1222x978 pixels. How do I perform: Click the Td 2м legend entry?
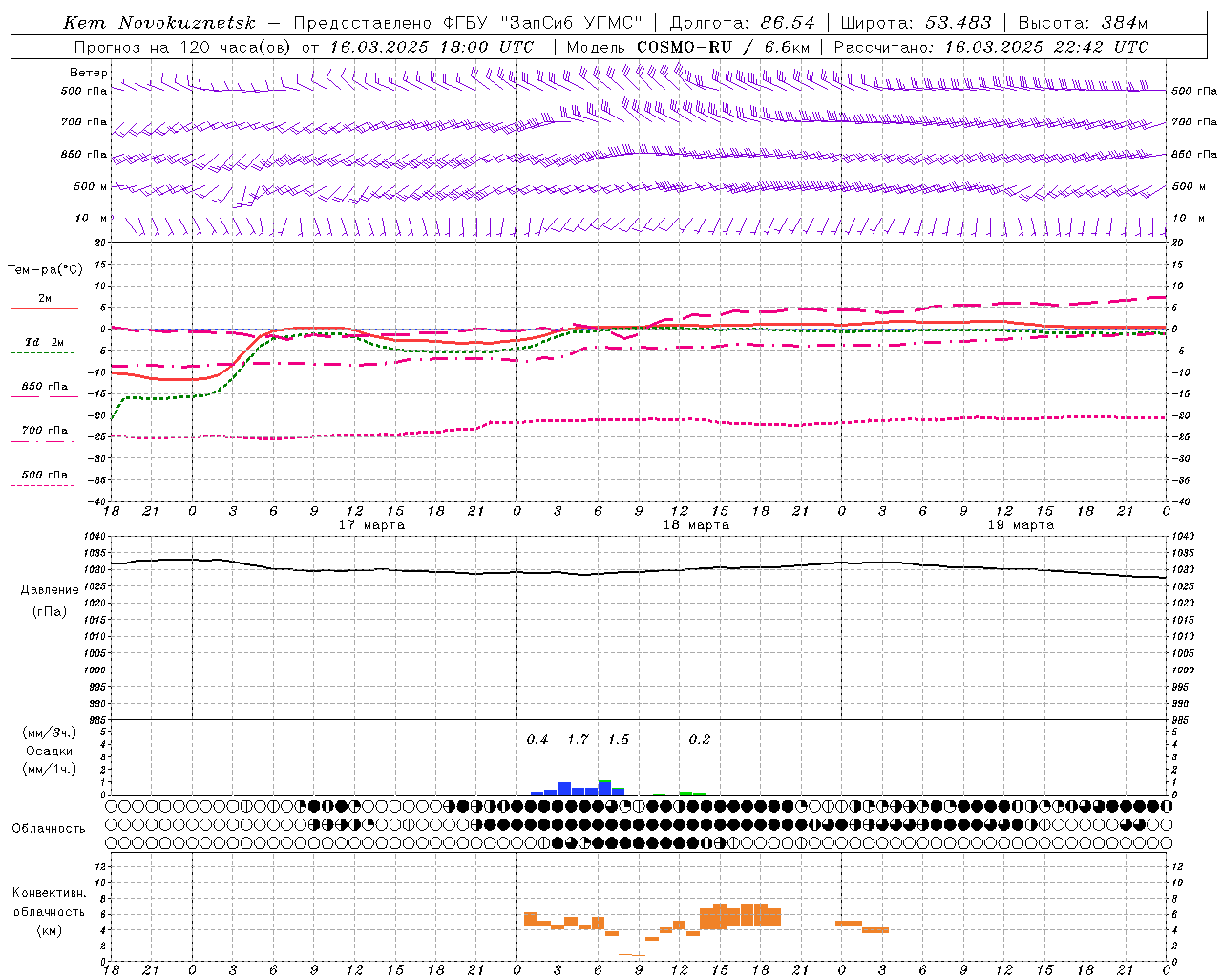pos(44,346)
